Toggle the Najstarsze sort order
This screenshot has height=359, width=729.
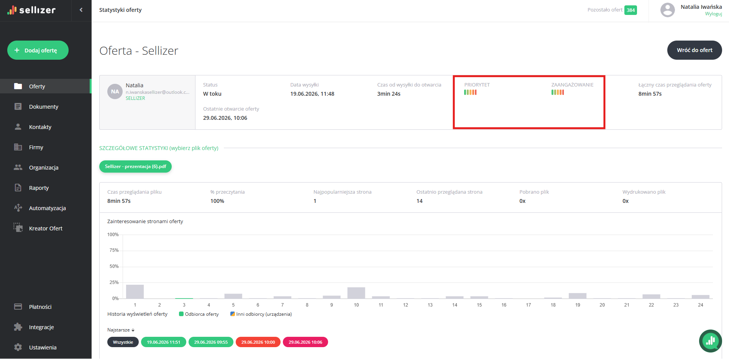[121, 330]
